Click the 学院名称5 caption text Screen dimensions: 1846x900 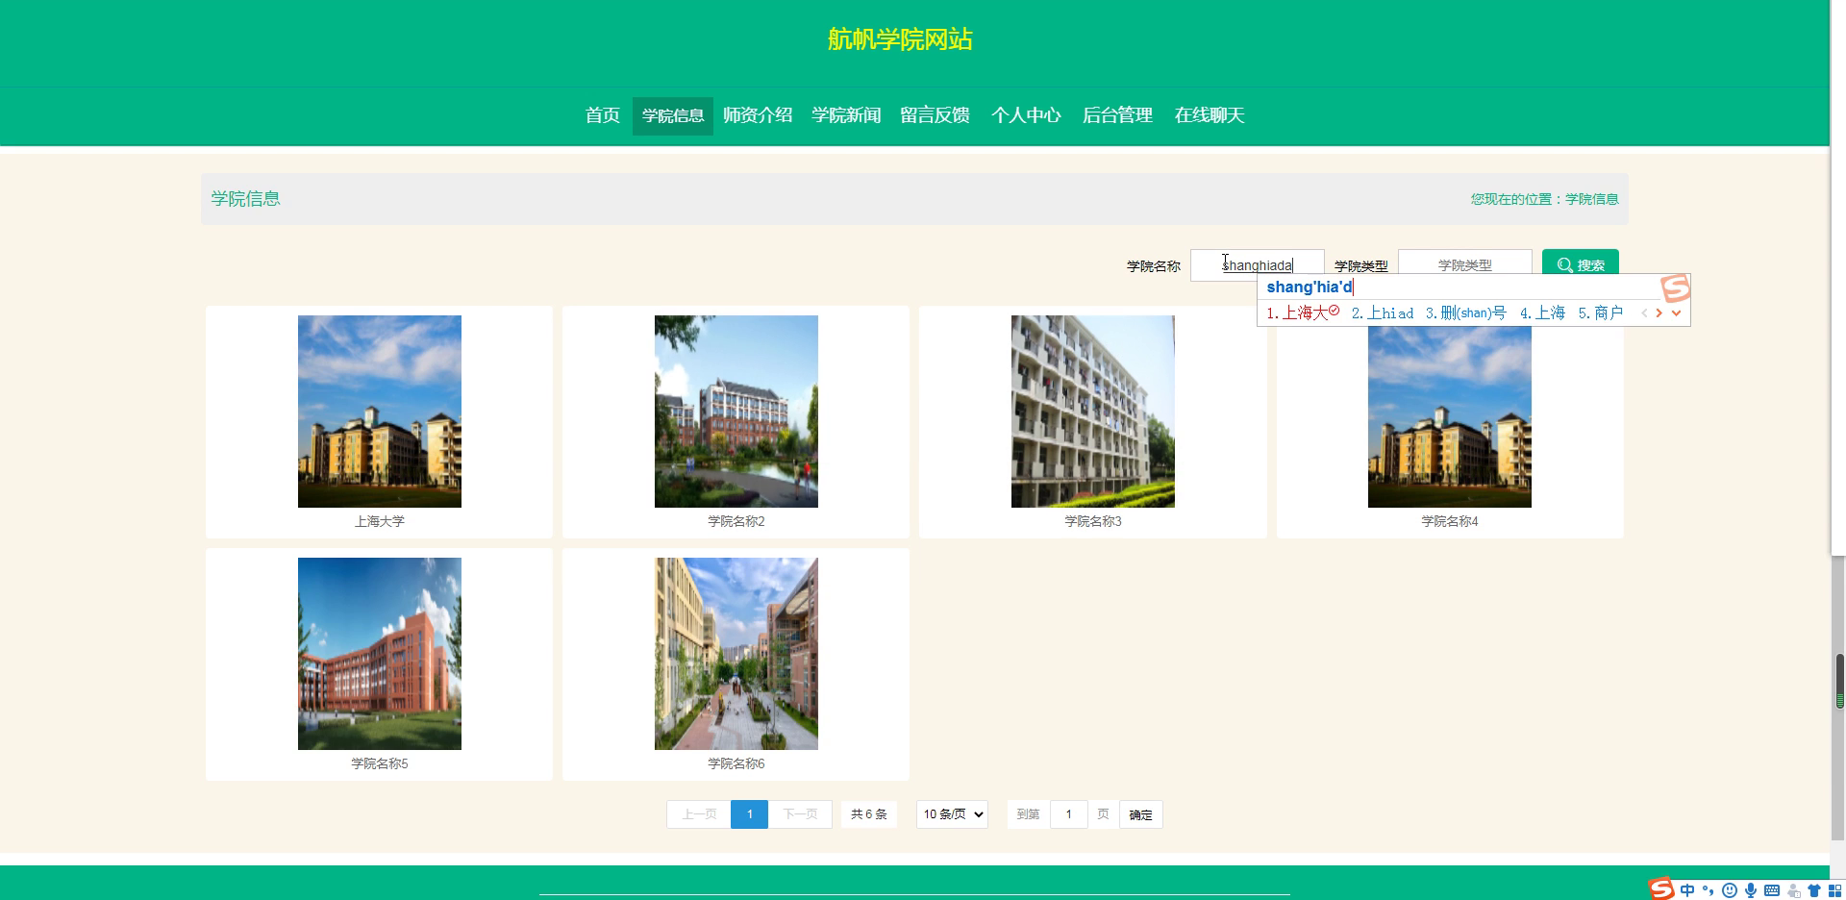pyautogui.click(x=380, y=763)
